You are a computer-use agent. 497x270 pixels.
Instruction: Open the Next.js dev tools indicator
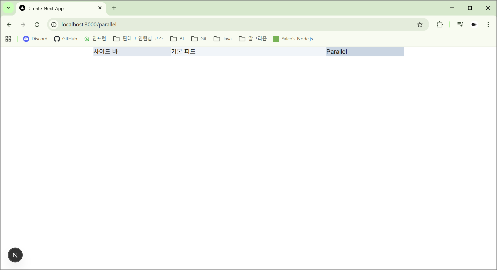15,255
